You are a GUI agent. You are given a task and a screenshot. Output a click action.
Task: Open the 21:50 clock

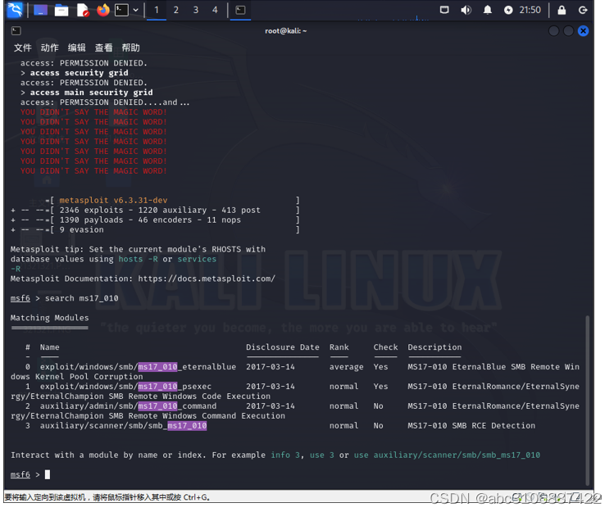pyautogui.click(x=530, y=10)
